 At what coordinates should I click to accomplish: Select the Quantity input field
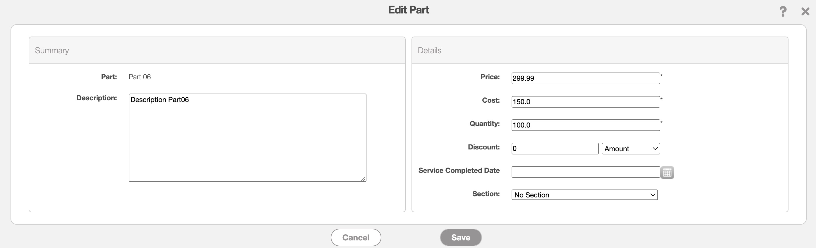pyautogui.click(x=585, y=125)
